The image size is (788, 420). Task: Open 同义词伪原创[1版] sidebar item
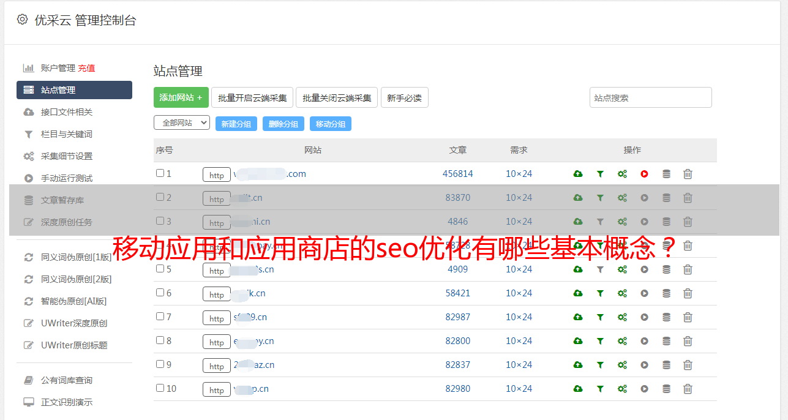(x=77, y=257)
